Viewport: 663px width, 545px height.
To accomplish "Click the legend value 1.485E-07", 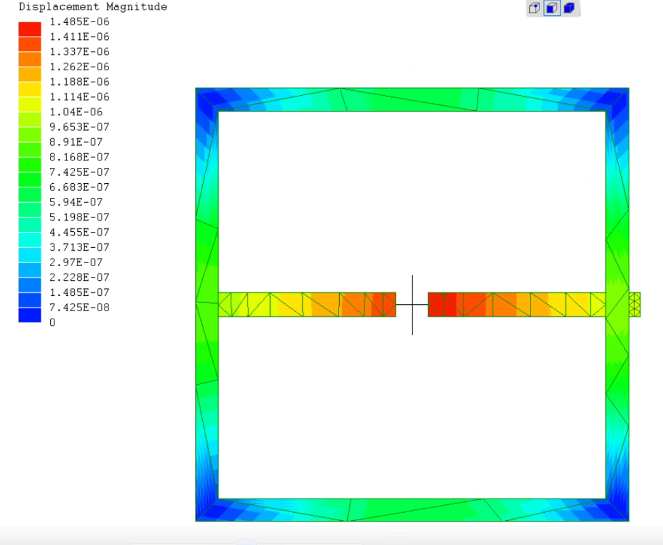I will click(x=79, y=292).
